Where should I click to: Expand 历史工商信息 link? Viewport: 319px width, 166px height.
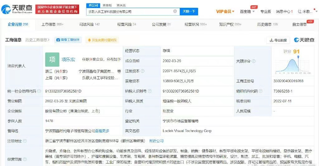pyautogui.click(x=37, y=40)
